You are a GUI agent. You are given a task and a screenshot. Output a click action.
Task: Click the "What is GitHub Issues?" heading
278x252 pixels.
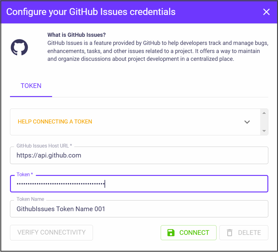click(76, 35)
